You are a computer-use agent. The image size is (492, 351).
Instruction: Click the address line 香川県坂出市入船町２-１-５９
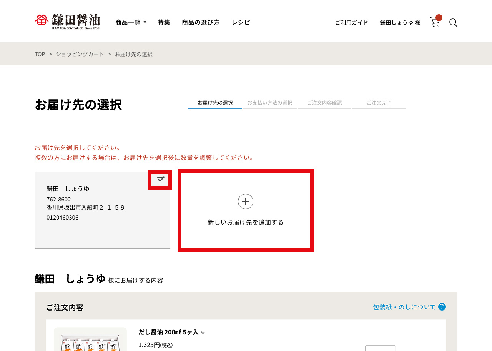[x=86, y=208]
